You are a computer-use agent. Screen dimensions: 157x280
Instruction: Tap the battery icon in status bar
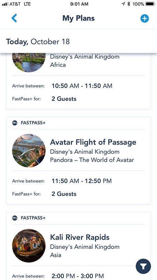point(150,4)
